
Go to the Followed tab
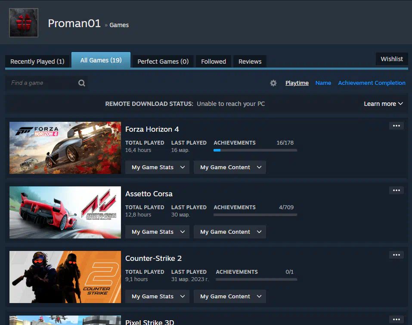tap(214, 62)
